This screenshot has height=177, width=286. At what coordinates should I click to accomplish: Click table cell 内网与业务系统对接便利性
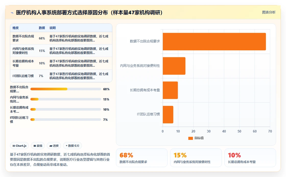(x=23, y=51)
